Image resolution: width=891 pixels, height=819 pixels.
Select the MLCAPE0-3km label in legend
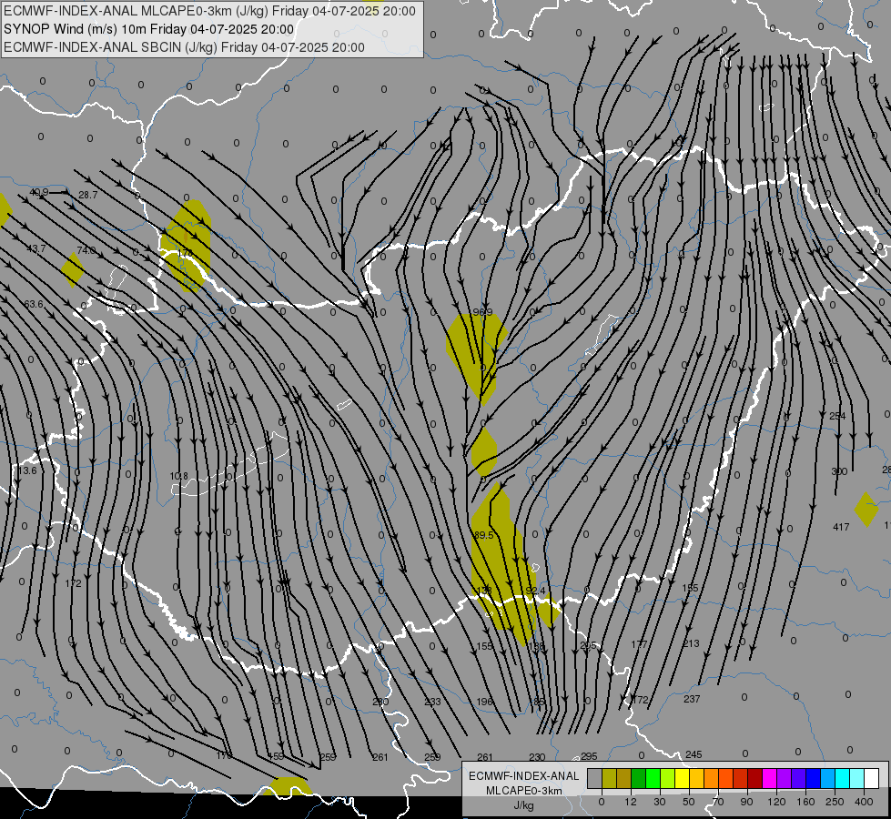(523, 791)
